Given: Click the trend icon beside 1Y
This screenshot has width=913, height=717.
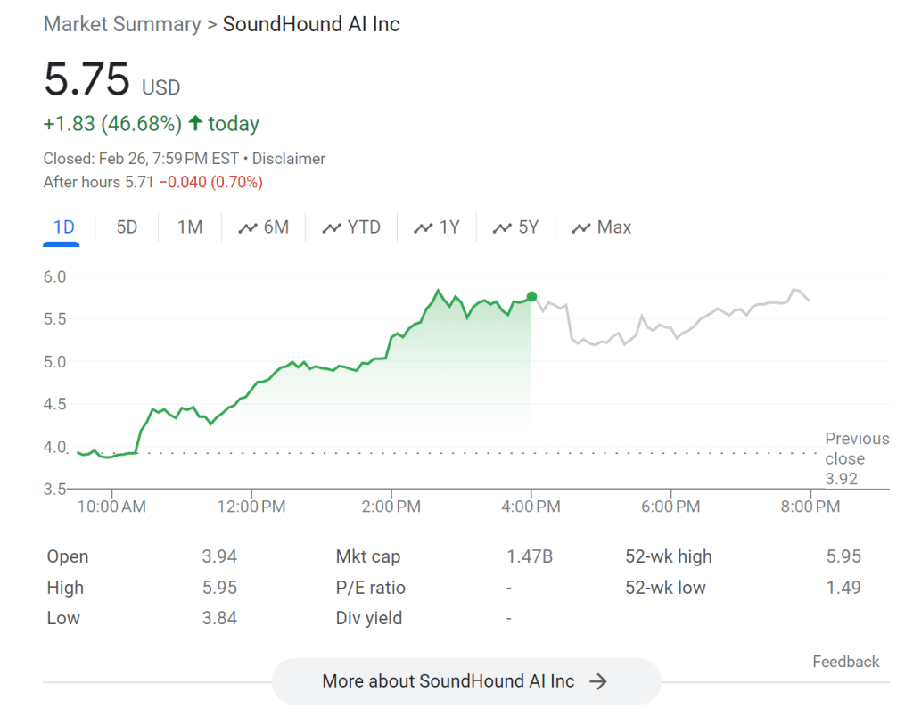Looking at the screenshot, I should [x=424, y=228].
